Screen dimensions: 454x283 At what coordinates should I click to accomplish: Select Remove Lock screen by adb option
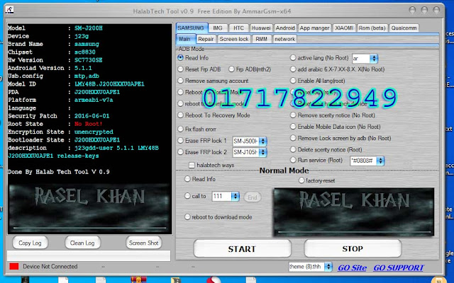click(x=293, y=138)
